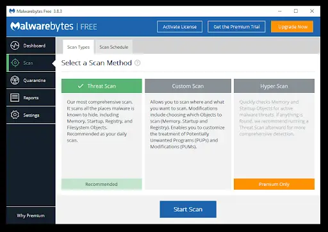Switch to the Scan Schedule tab
Viewport: 328px width, 232px height.
click(x=114, y=47)
